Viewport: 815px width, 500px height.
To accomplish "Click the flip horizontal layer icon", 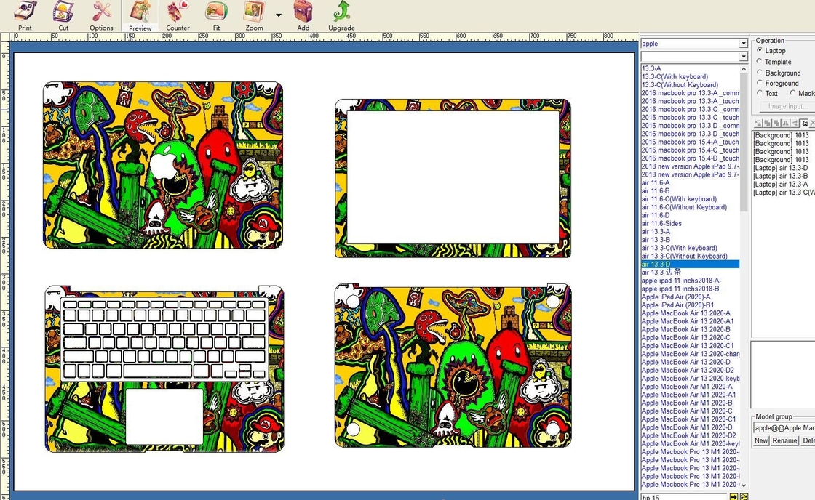I will coord(795,123).
